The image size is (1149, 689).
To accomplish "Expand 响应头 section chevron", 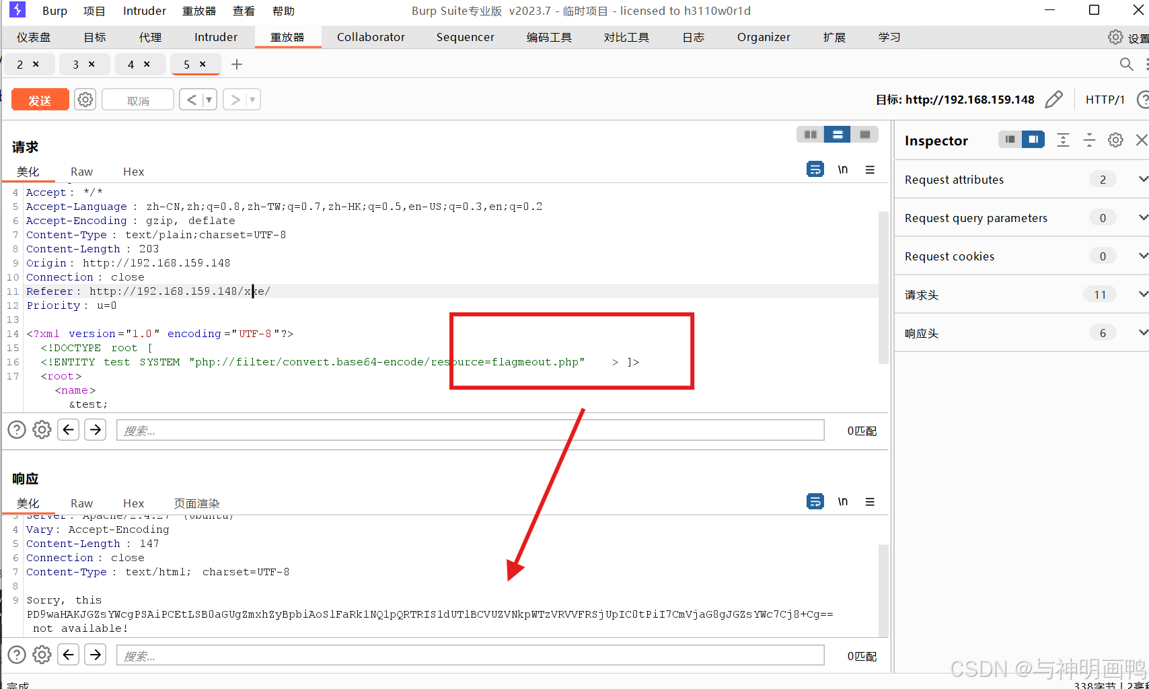I will tap(1143, 332).
